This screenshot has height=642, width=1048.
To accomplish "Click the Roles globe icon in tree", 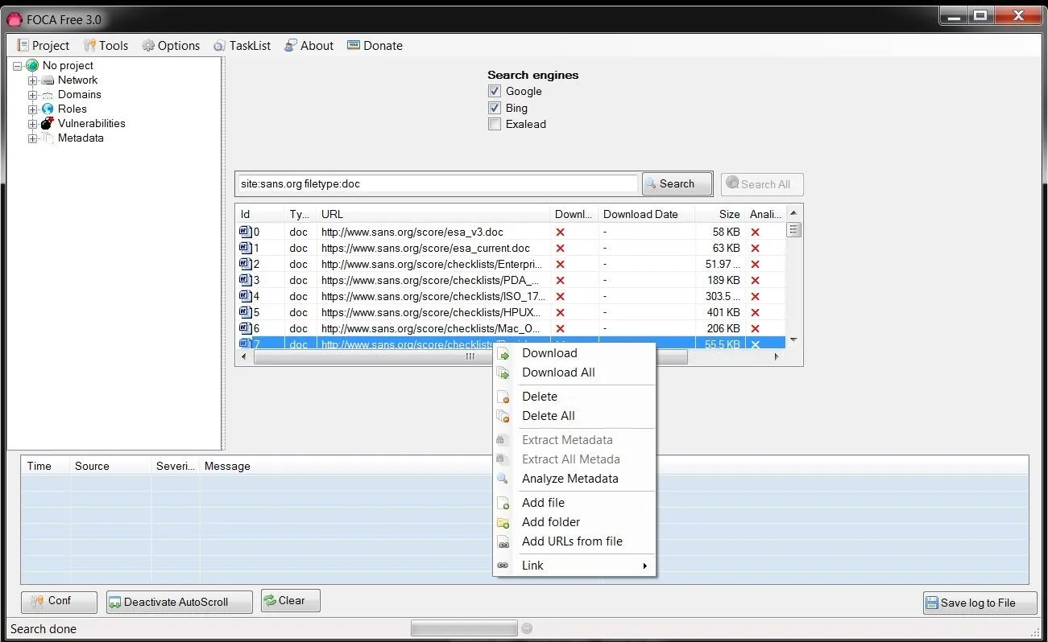I will [48, 109].
